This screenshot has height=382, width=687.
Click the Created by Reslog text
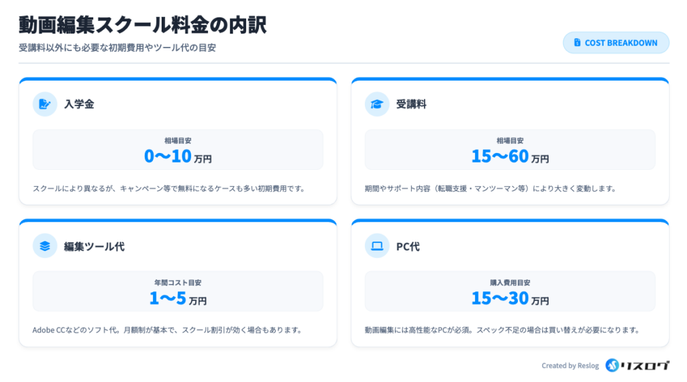pos(570,366)
